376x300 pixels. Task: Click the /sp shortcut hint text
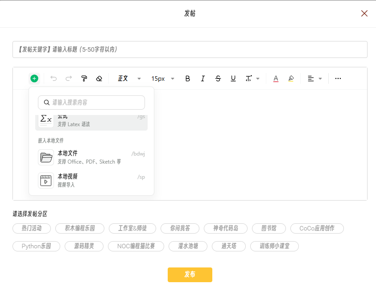[x=141, y=177]
